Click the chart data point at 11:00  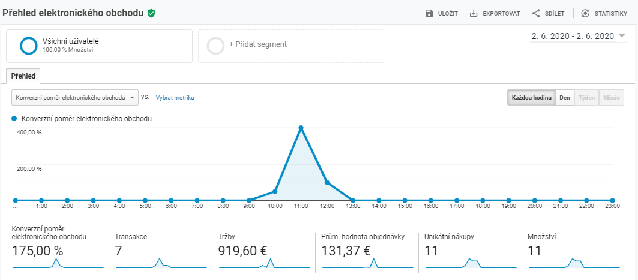301,128
